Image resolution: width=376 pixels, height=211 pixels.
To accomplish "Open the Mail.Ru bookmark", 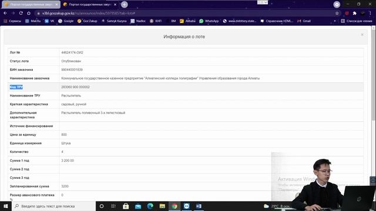I will (x=33, y=21).
